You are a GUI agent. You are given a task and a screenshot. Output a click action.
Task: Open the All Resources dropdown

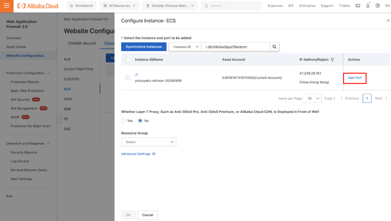(x=119, y=6)
